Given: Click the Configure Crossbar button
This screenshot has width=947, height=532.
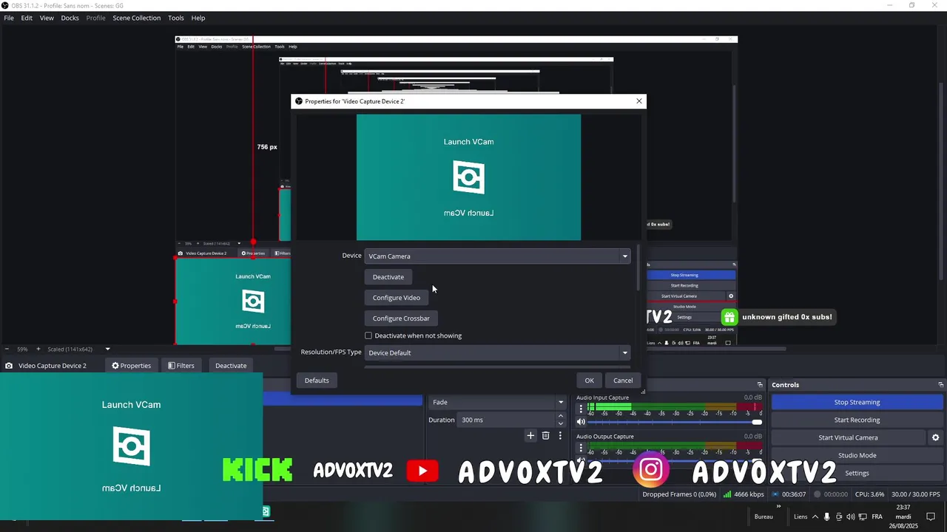Looking at the screenshot, I should tap(401, 318).
